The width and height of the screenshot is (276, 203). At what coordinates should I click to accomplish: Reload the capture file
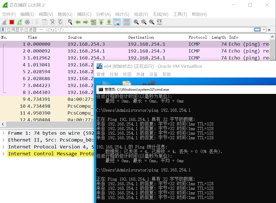pos(60,22)
